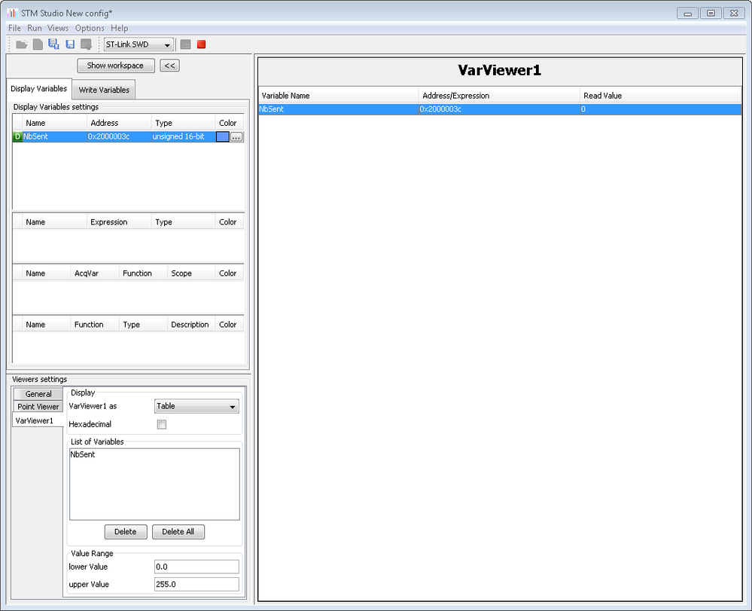Click the green D icon beside NbSent

pos(18,137)
